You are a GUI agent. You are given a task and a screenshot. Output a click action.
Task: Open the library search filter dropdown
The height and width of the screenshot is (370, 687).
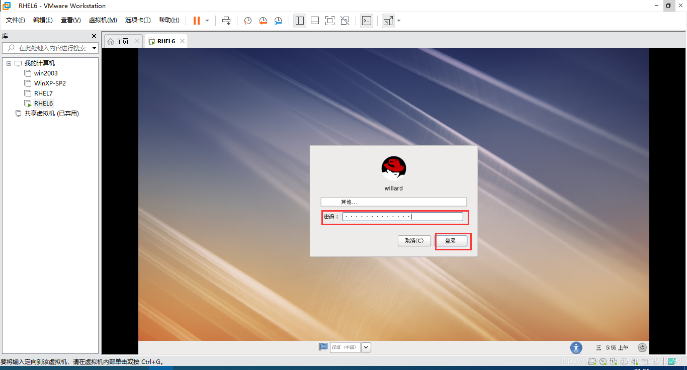click(95, 48)
